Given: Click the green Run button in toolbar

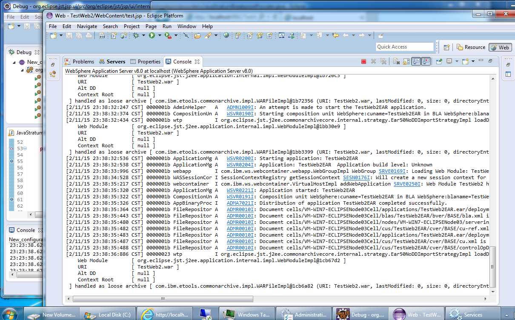Looking at the screenshot, I should coord(152,36).
